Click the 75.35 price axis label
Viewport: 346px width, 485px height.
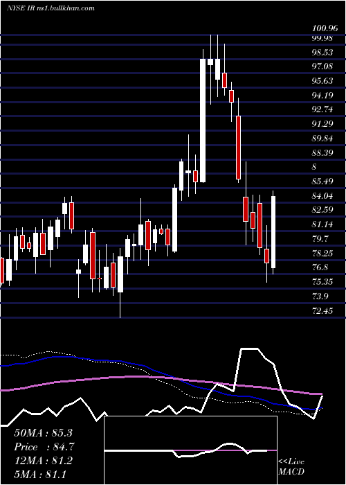coord(322,282)
